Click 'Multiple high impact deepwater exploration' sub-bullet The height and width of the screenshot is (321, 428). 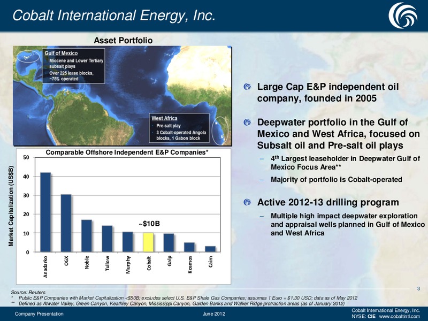[x=348, y=224]
